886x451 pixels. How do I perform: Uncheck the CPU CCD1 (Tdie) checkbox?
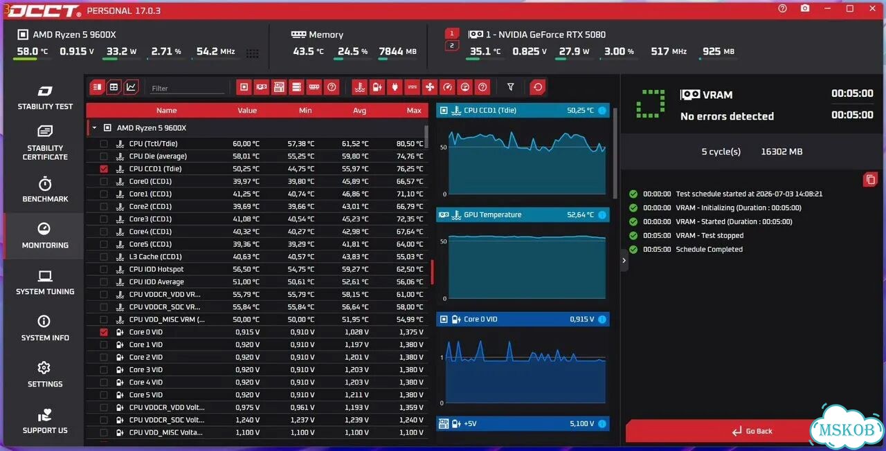coord(104,169)
